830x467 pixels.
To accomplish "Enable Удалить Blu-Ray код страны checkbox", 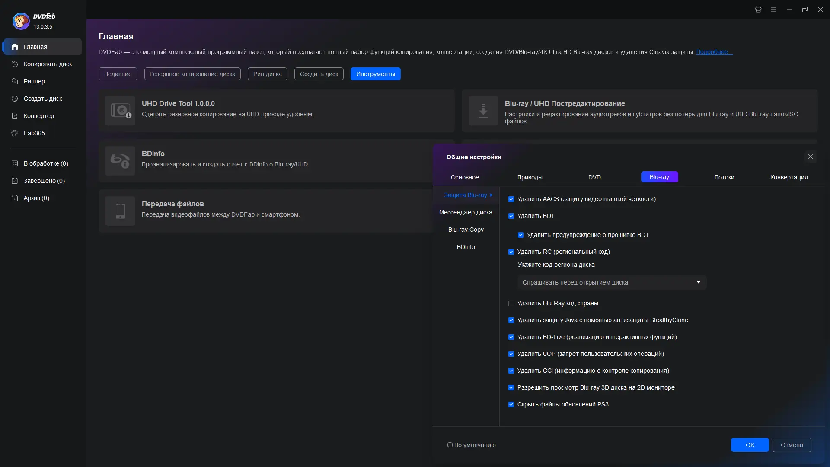I will click(511, 304).
